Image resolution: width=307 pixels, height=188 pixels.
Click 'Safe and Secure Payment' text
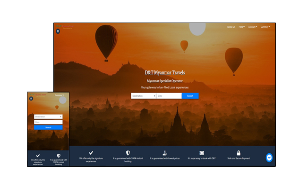pyautogui.click(x=239, y=158)
